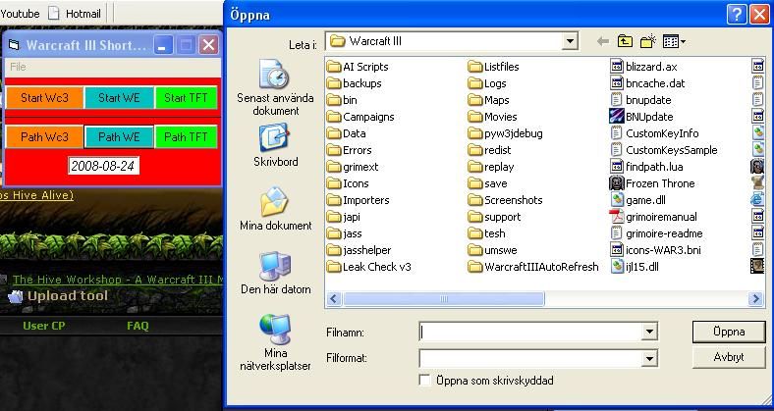Select the Leak Check v3 folder
The image size is (774, 411).
pos(369,267)
